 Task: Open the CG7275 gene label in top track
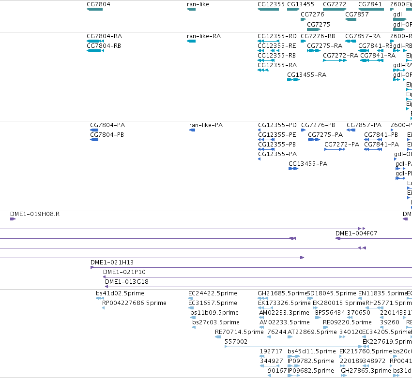(x=319, y=24)
